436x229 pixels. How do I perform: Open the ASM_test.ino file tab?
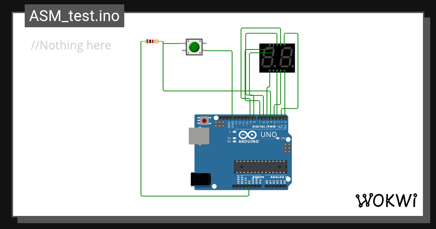click(74, 16)
